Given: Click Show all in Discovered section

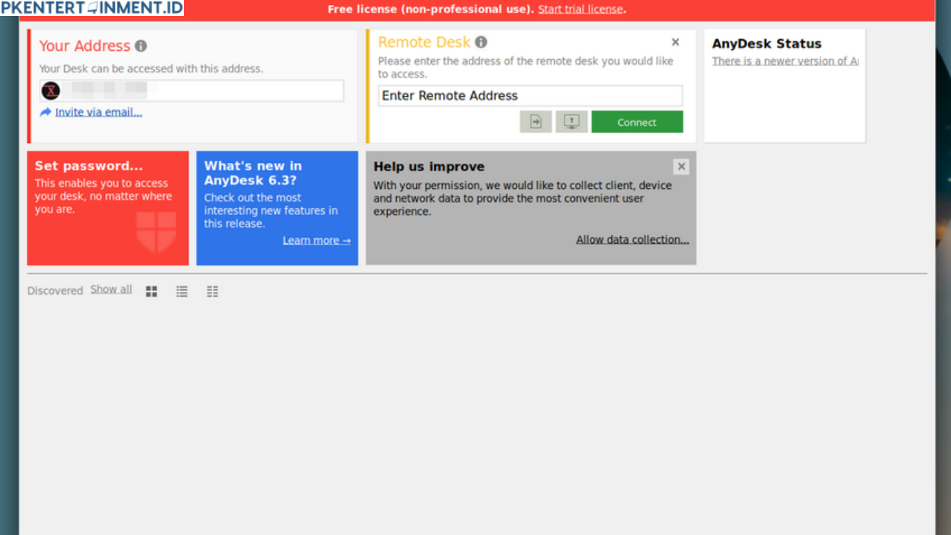Looking at the screenshot, I should [111, 290].
